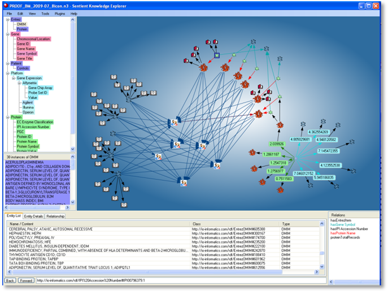
Task: Collapse the Affymetrix tree branch
Action: [20, 83]
